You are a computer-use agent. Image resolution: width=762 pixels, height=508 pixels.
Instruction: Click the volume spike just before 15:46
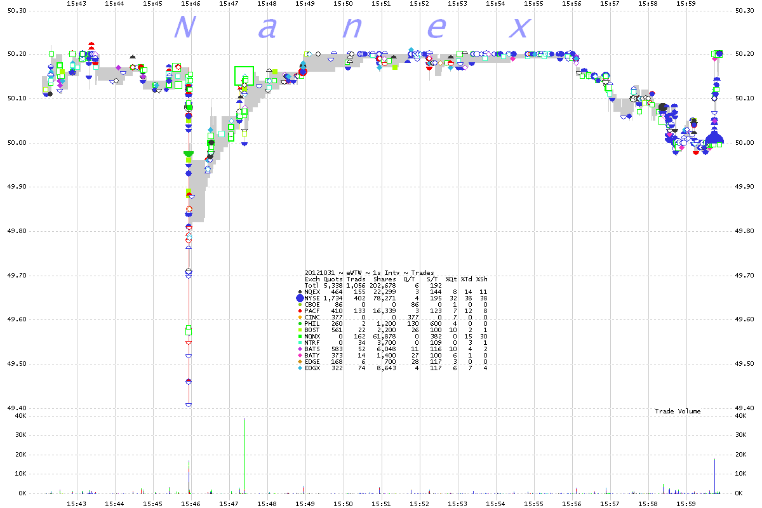click(189, 476)
